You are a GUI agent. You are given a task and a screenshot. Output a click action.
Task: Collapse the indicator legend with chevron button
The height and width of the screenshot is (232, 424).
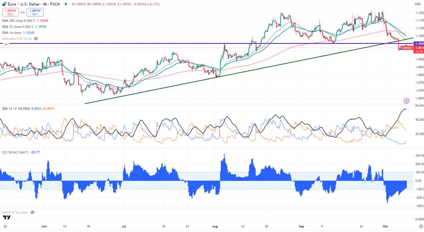point(6,45)
